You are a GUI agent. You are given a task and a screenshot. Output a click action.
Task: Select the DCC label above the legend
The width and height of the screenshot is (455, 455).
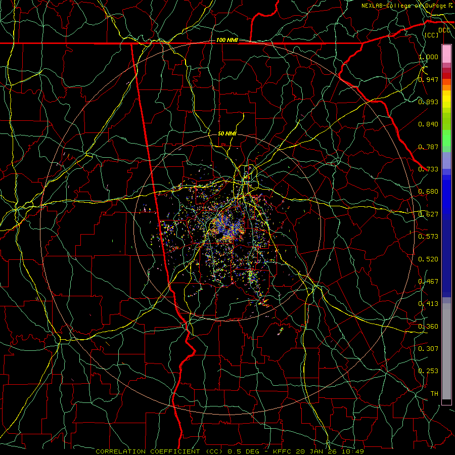(x=444, y=30)
